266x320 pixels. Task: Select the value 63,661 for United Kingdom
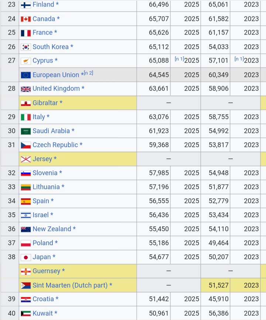coord(158,88)
